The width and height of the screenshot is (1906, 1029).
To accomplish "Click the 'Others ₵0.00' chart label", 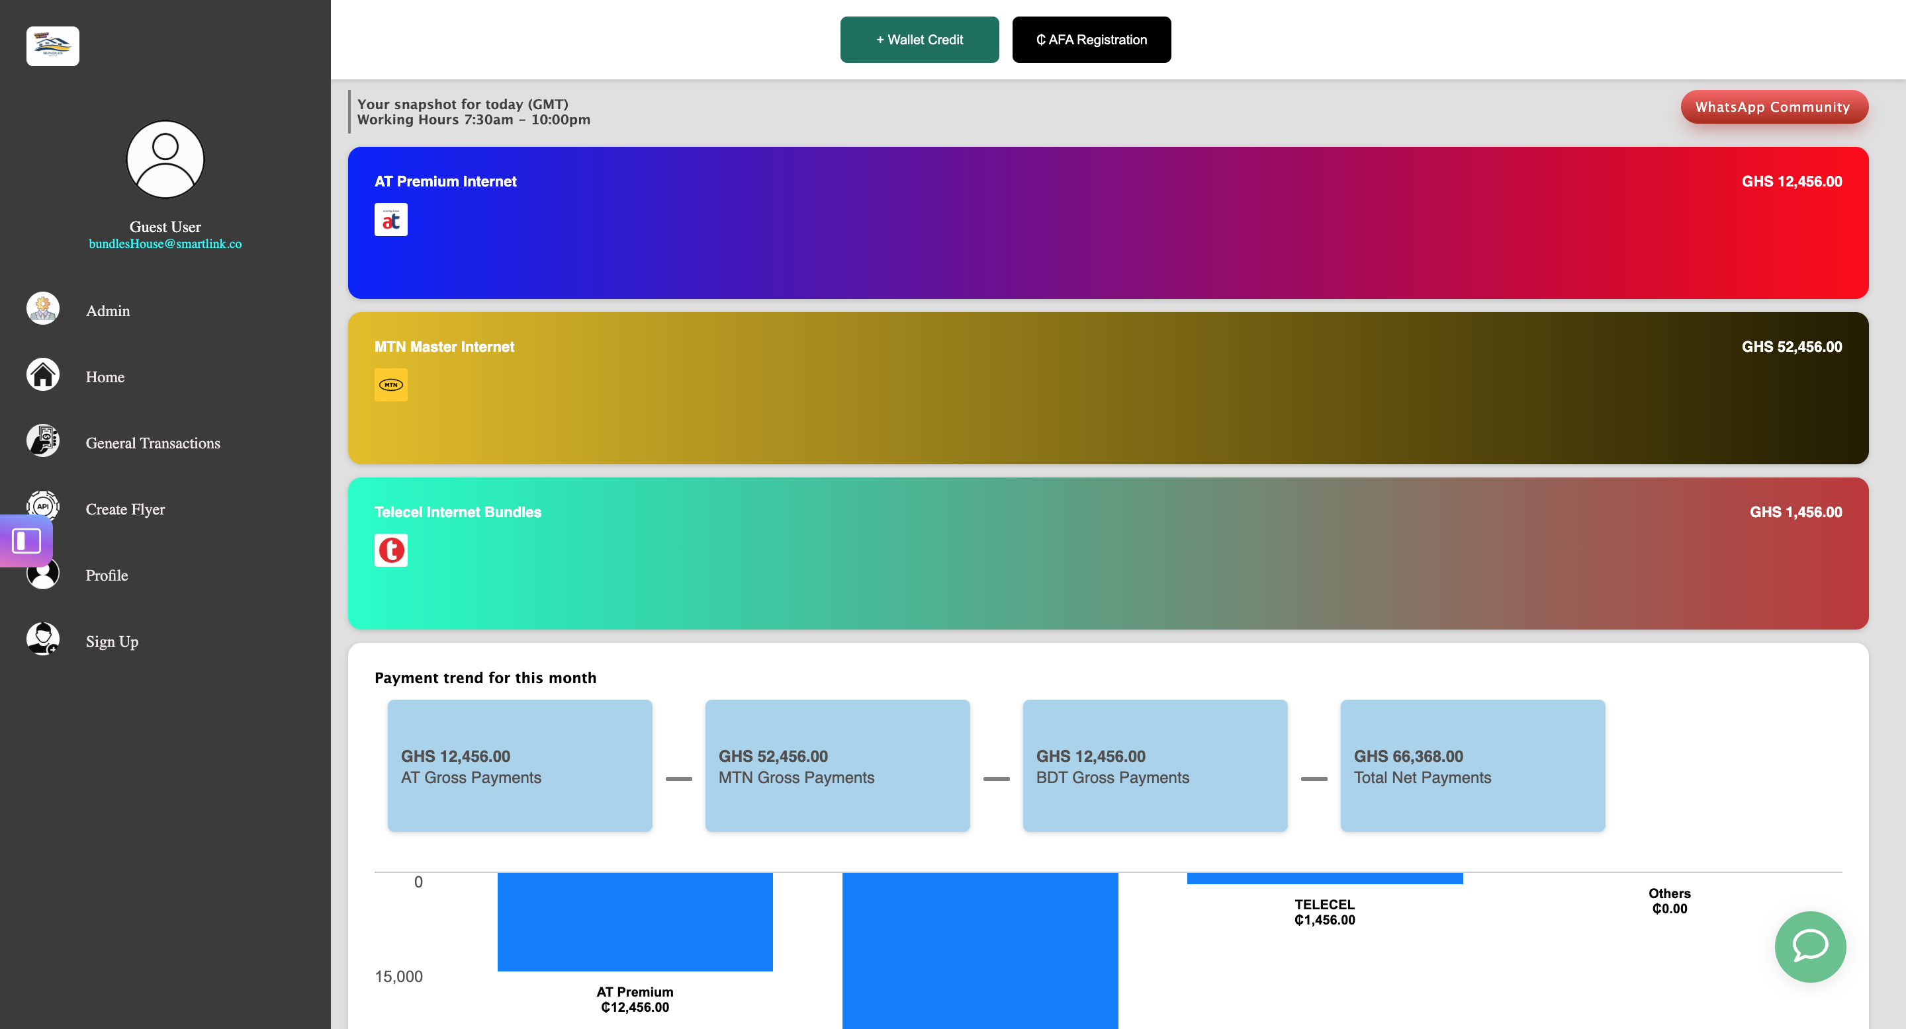I will point(1669,901).
